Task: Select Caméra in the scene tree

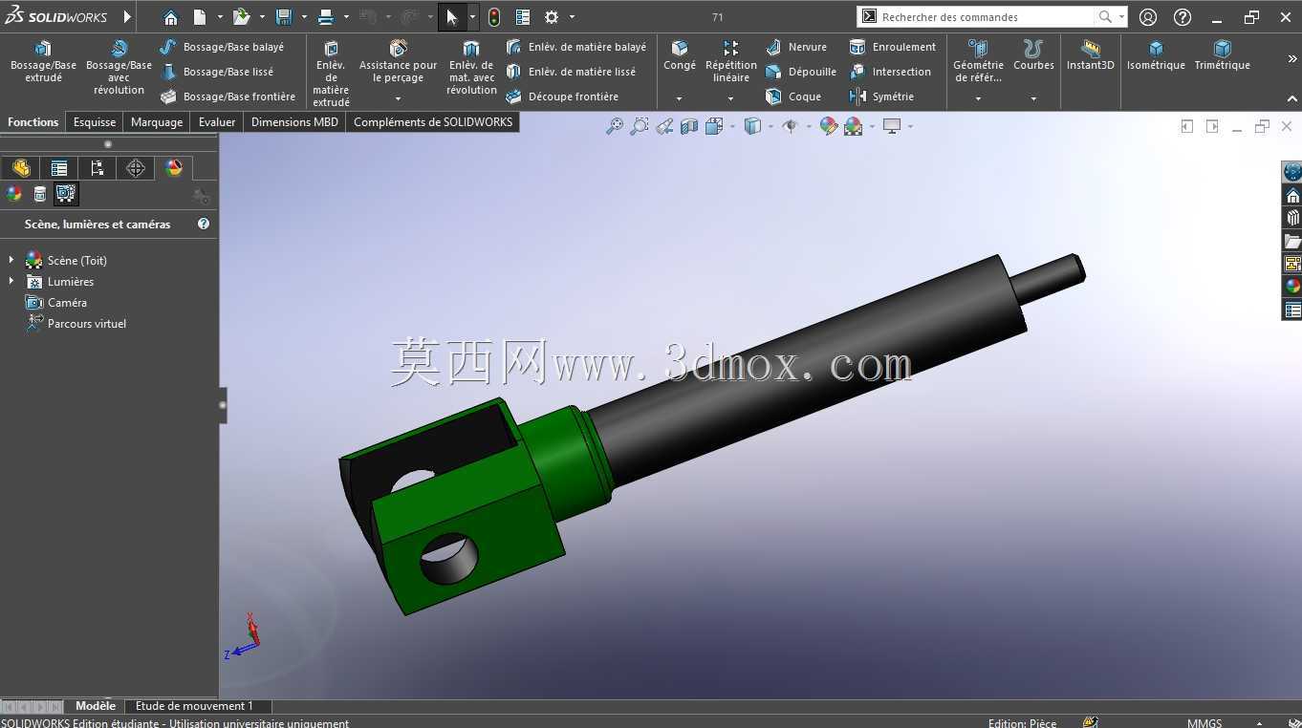Action: click(56, 302)
